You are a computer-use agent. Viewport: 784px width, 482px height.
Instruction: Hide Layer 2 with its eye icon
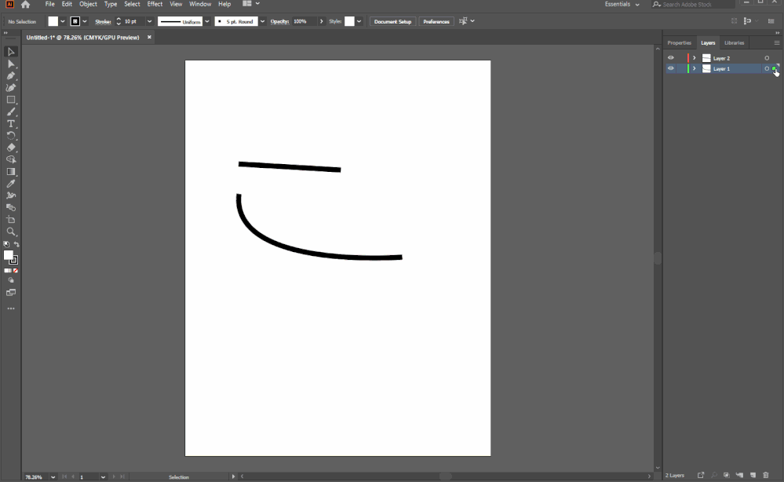671,57
